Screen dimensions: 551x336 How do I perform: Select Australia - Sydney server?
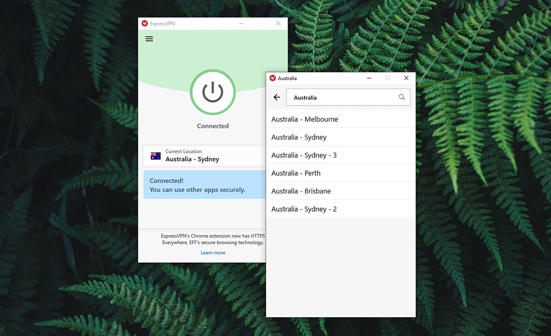coord(299,137)
